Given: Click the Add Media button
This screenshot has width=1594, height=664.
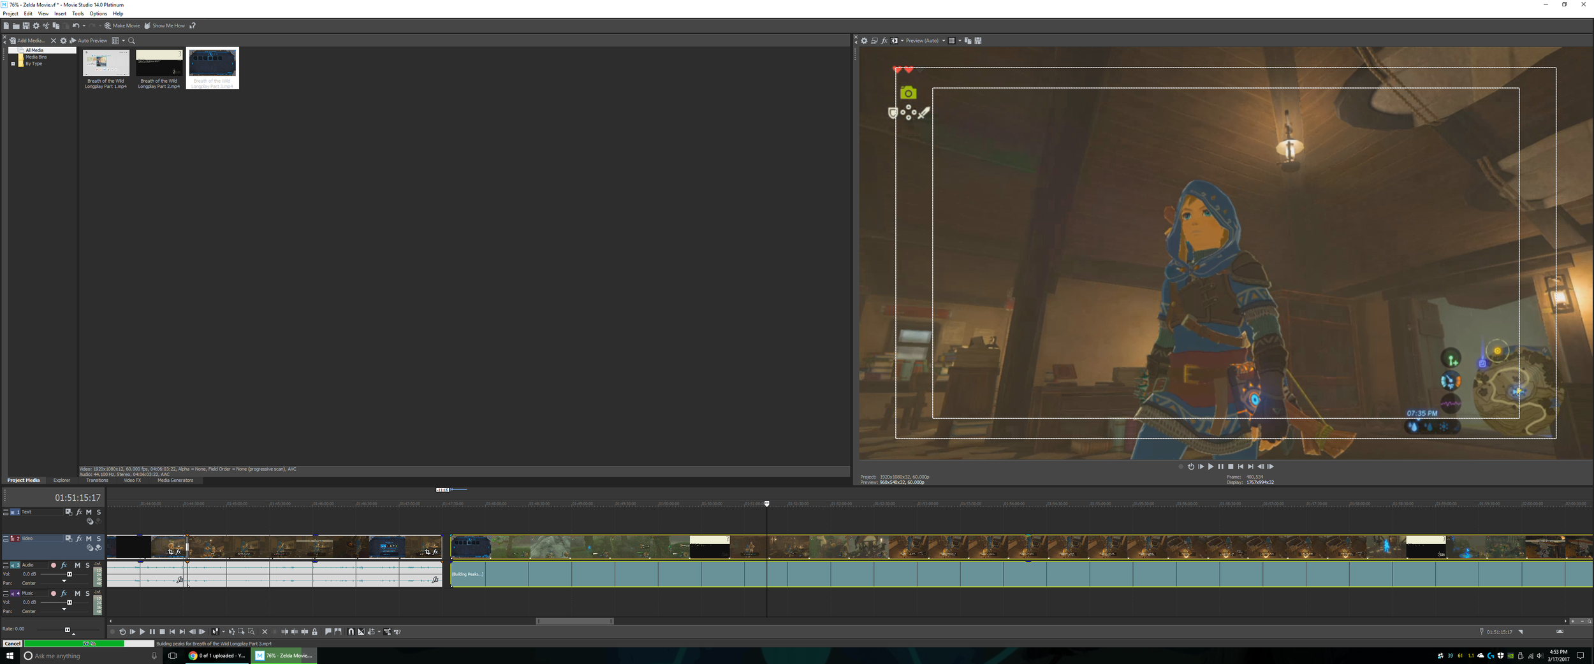Looking at the screenshot, I should click(x=27, y=41).
